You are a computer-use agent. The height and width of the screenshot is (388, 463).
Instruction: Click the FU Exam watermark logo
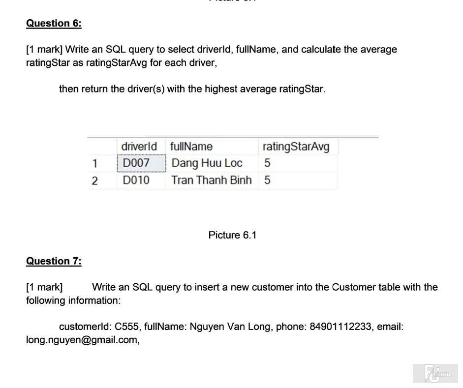point(435,373)
